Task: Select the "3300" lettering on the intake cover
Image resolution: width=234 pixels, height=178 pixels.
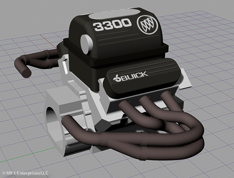Action: tap(112, 24)
